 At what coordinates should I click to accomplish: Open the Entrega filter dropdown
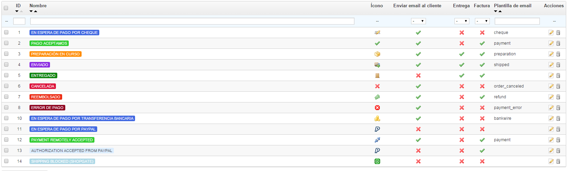pos(462,21)
